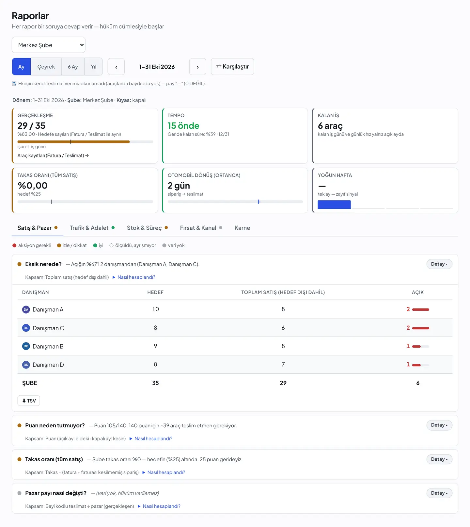Image resolution: width=470 pixels, height=527 pixels.
Task: Click the Kalan İş value 6 araç
Action: [x=330, y=126]
